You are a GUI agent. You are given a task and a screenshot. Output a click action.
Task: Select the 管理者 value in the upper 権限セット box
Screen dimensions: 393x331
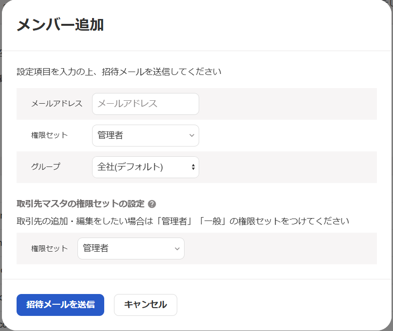pyautogui.click(x=111, y=135)
